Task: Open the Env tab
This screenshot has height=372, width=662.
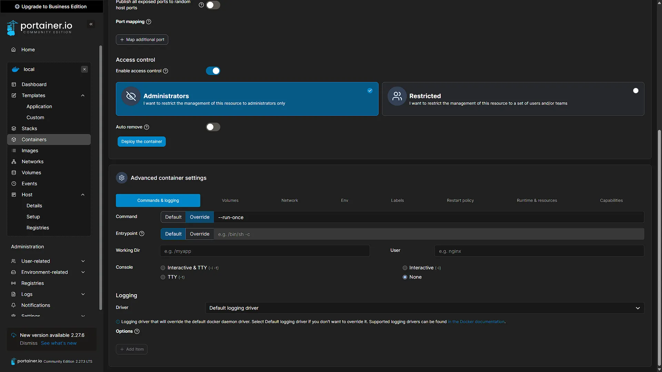Action: (344, 200)
